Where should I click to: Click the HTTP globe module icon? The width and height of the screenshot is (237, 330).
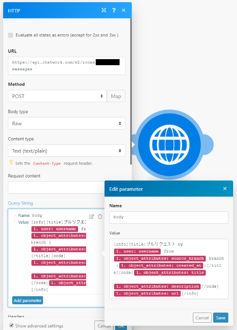[169, 144]
